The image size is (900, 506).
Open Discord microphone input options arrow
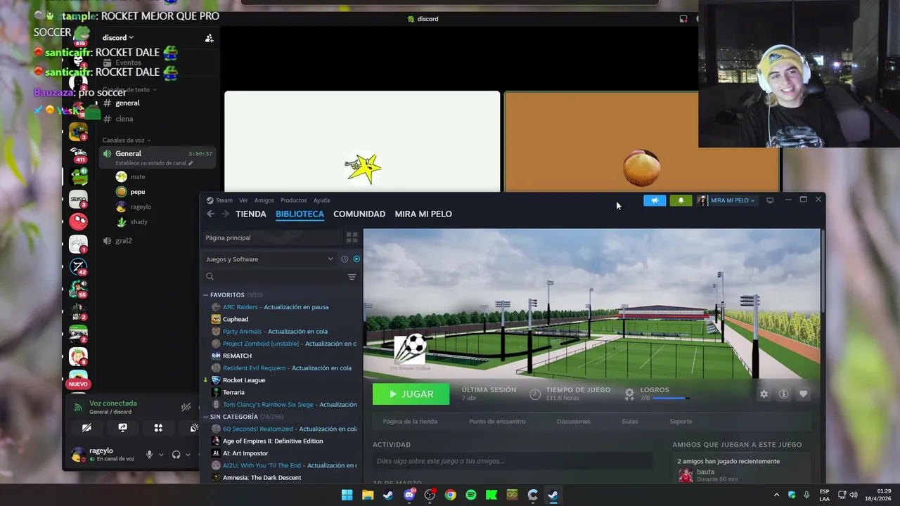(161, 455)
